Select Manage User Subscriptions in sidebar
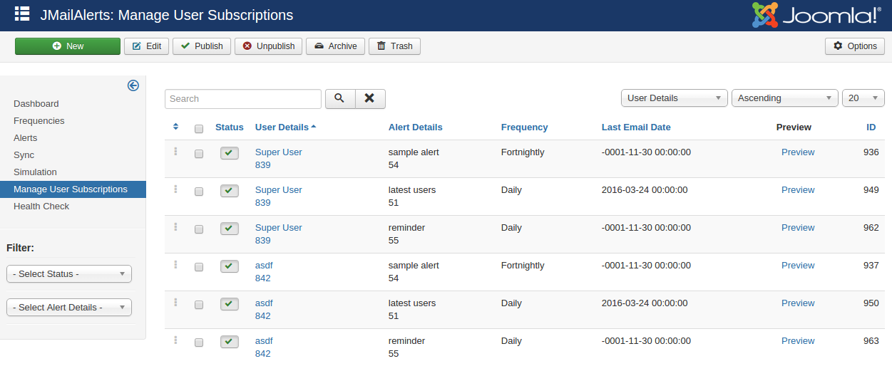The image size is (892, 366). pyautogui.click(x=73, y=189)
